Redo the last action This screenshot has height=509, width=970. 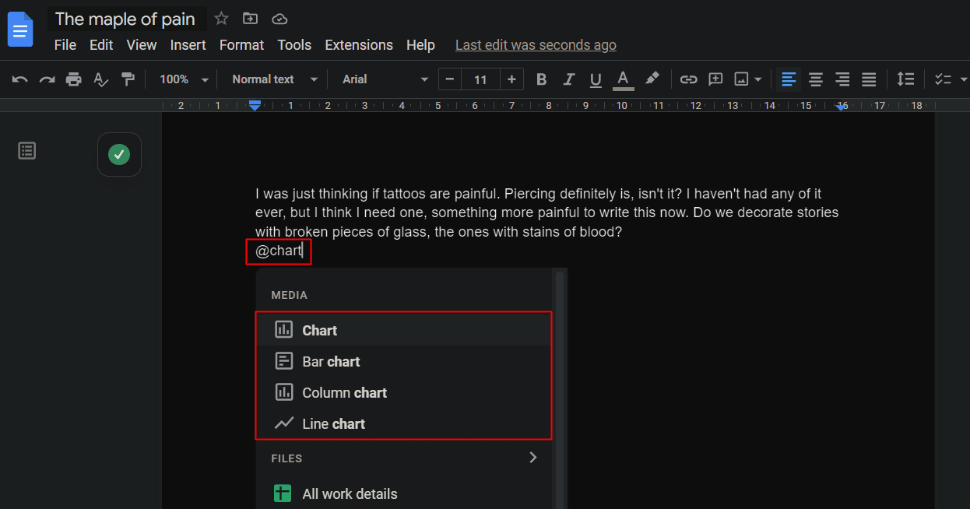47,79
